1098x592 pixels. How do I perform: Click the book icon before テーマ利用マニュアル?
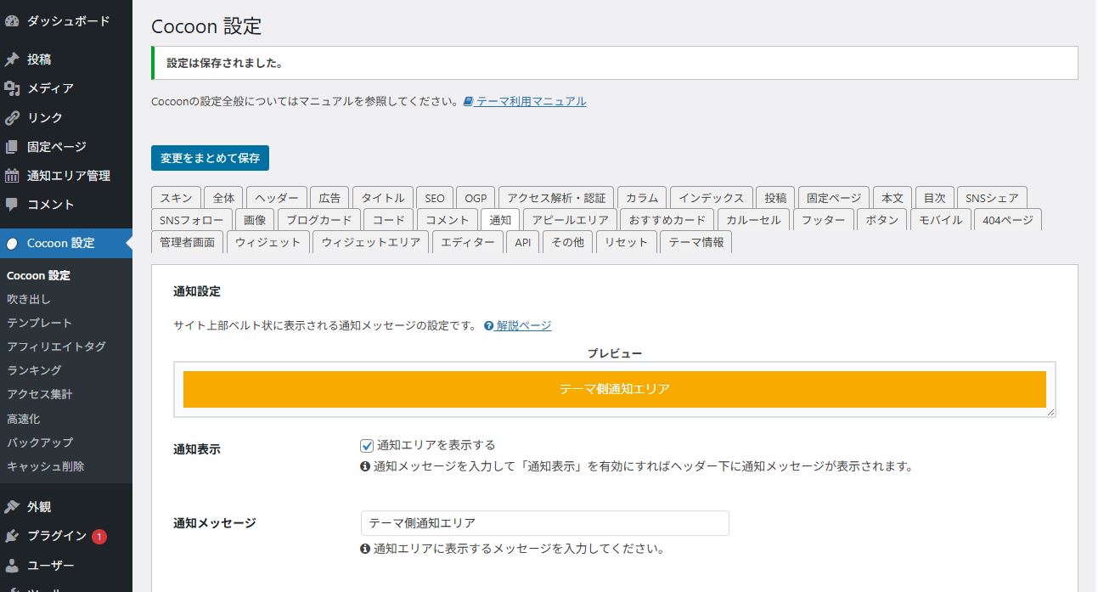pos(469,101)
